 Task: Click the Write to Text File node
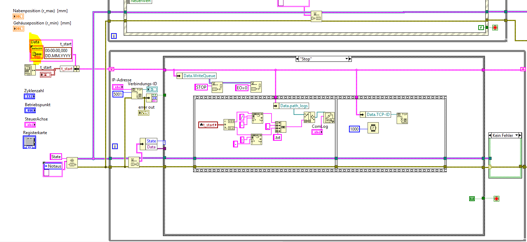[x=330, y=118]
